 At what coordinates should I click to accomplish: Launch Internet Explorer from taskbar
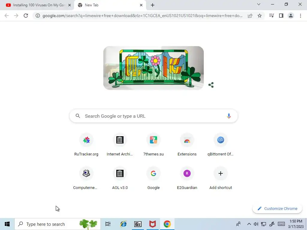(x=123, y=224)
